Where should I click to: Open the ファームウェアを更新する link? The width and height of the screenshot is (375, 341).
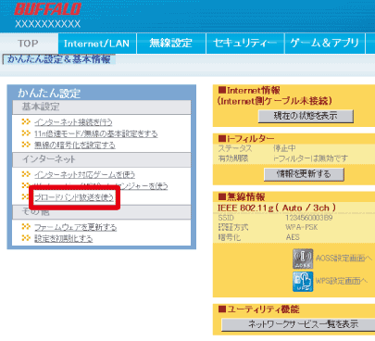76,228
